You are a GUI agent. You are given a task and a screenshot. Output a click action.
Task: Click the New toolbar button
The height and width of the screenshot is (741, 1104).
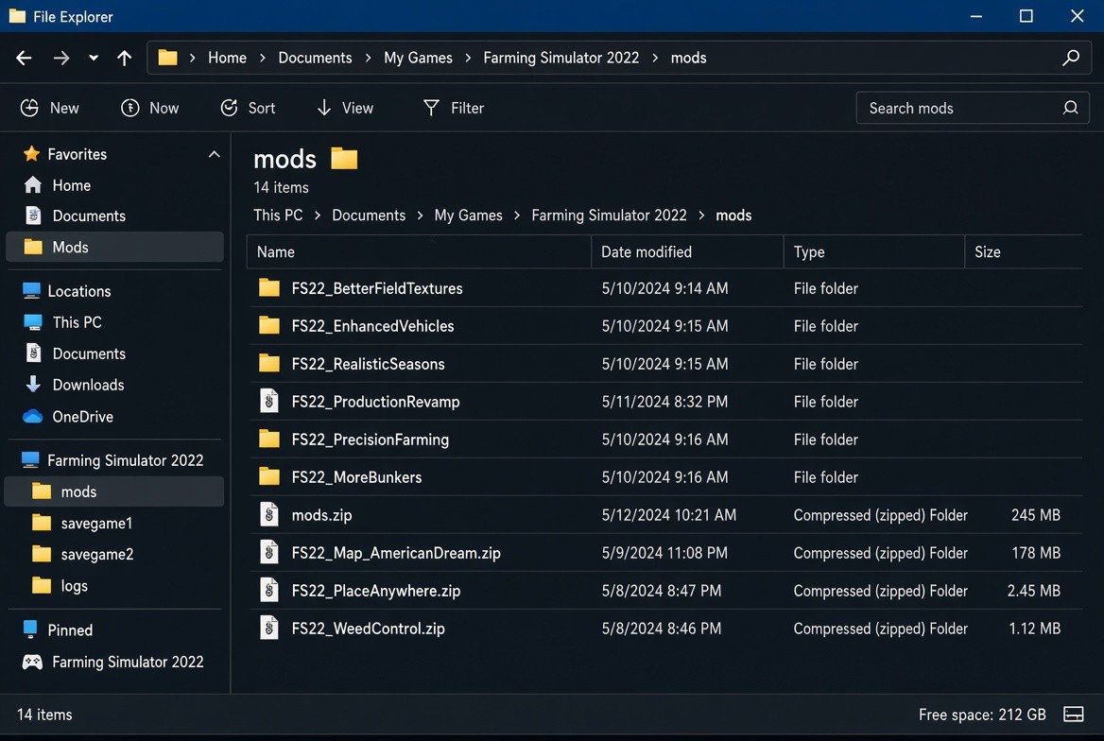(49, 108)
